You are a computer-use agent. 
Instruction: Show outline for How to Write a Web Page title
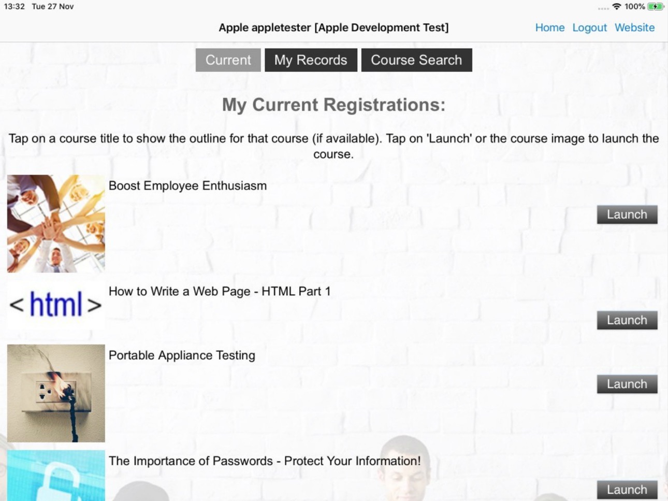pos(220,291)
